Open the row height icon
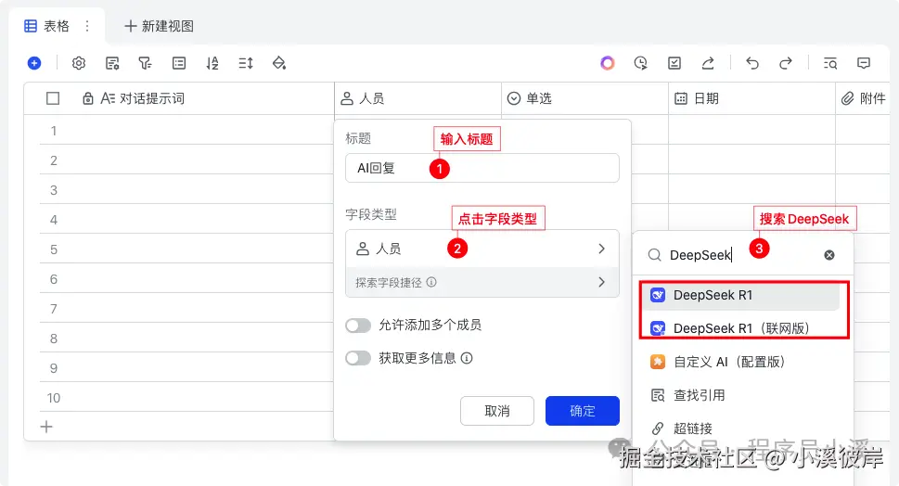Viewport: 899px width, 486px height. click(x=245, y=63)
